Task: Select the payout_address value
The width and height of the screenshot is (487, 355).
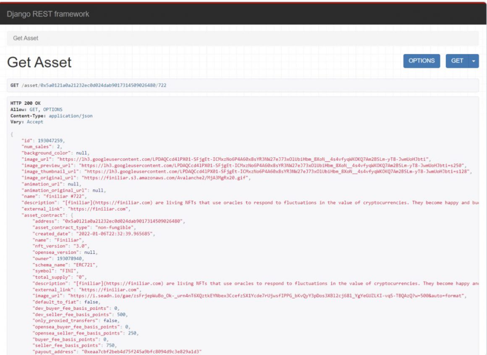Action: [x=134, y=350]
